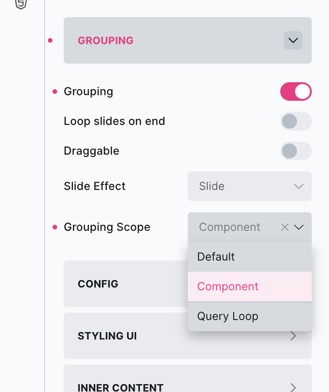The height and width of the screenshot is (392, 329).
Task: Clear the Grouping Scope selection
Action: click(x=285, y=227)
